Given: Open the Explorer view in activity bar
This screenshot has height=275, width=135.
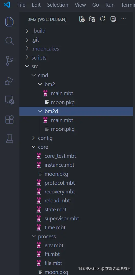Looking at the screenshot, I should click(x=9, y=21).
